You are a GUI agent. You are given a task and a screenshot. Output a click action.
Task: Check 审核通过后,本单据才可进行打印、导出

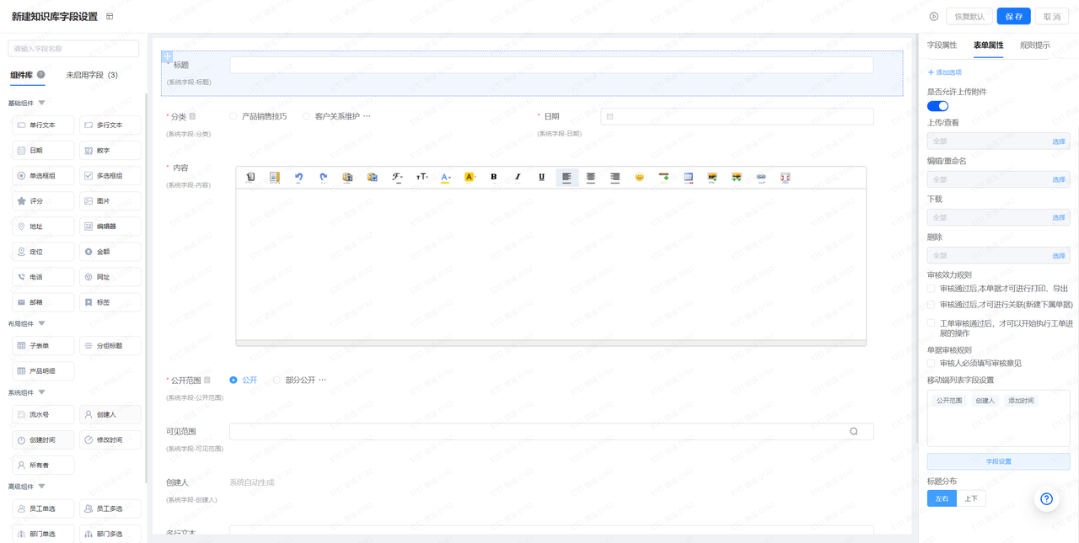click(931, 289)
